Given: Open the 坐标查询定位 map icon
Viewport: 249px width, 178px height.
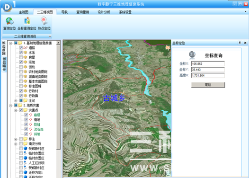Looking at the screenshot, I should pos(27,21).
